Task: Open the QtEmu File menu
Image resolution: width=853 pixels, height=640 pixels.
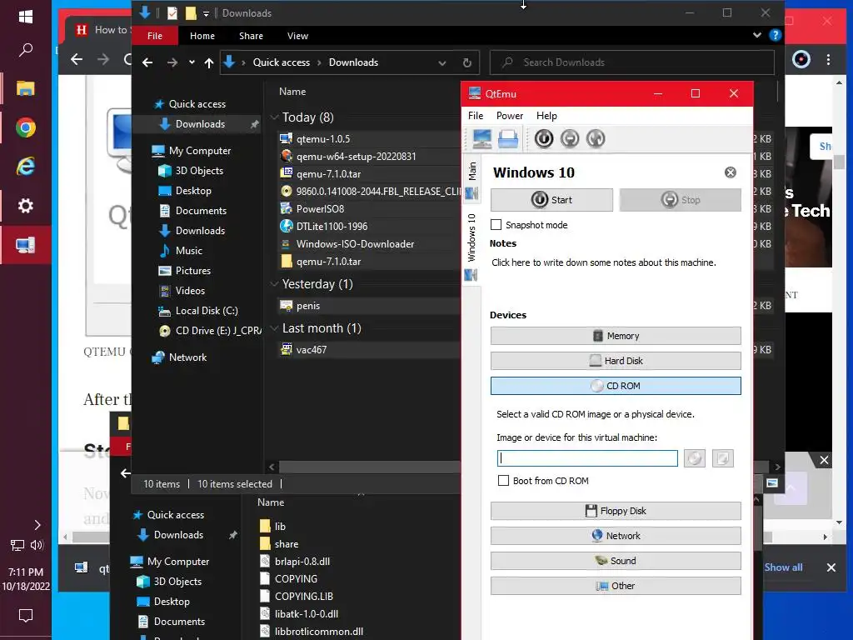Action: tap(476, 115)
